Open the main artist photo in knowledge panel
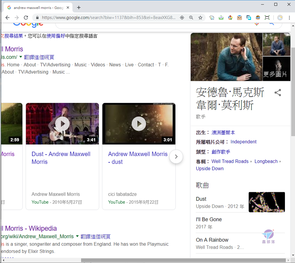295x263 pixels. click(226, 57)
